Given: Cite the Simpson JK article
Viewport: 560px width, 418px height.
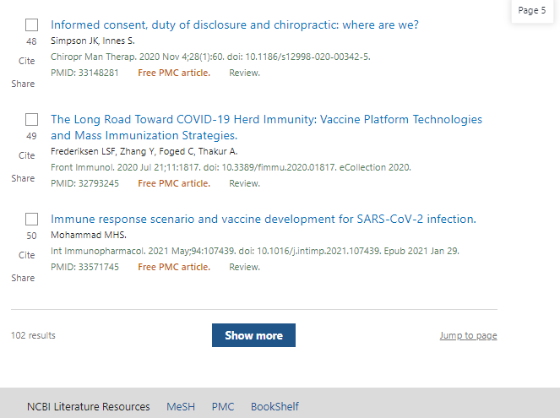Looking at the screenshot, I should tap(26, 61).
